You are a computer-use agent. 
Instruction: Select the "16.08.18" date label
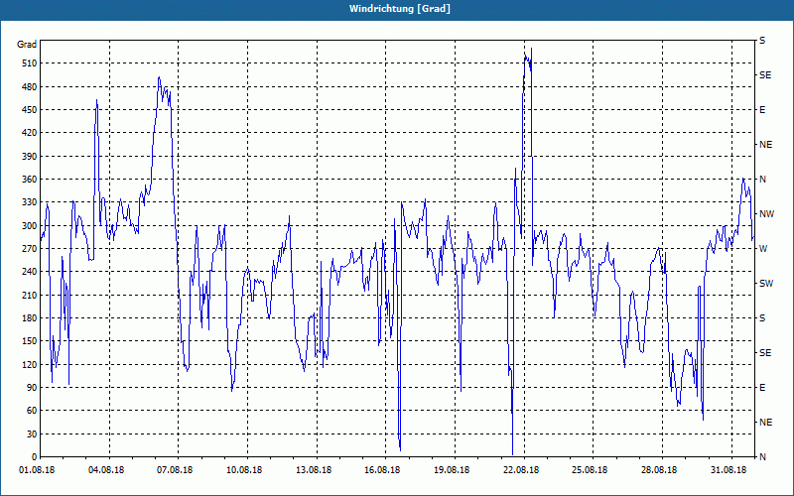(382, 470)
